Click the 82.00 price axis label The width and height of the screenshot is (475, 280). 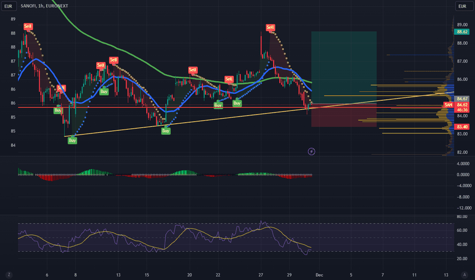click(462, 152)
